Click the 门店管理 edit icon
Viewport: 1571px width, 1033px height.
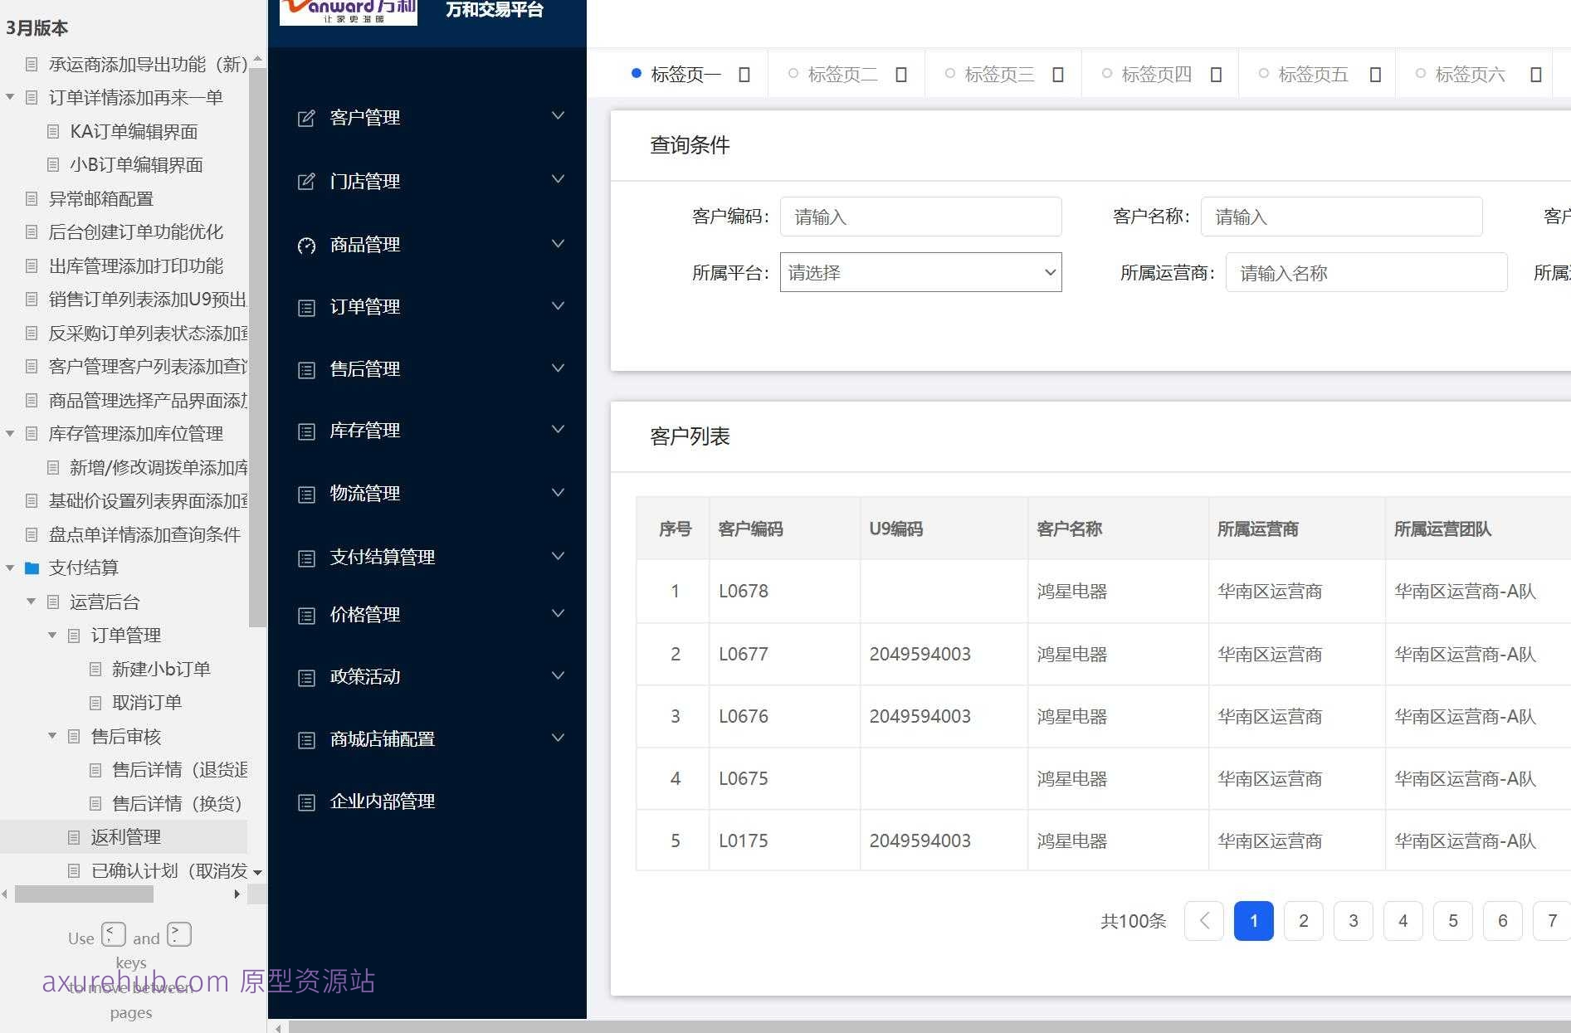point(305,181)
